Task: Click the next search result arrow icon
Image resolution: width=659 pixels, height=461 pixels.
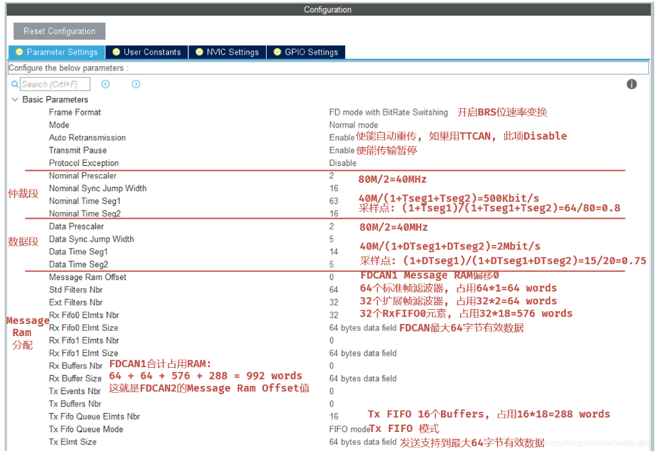Action: coord(135,84)
